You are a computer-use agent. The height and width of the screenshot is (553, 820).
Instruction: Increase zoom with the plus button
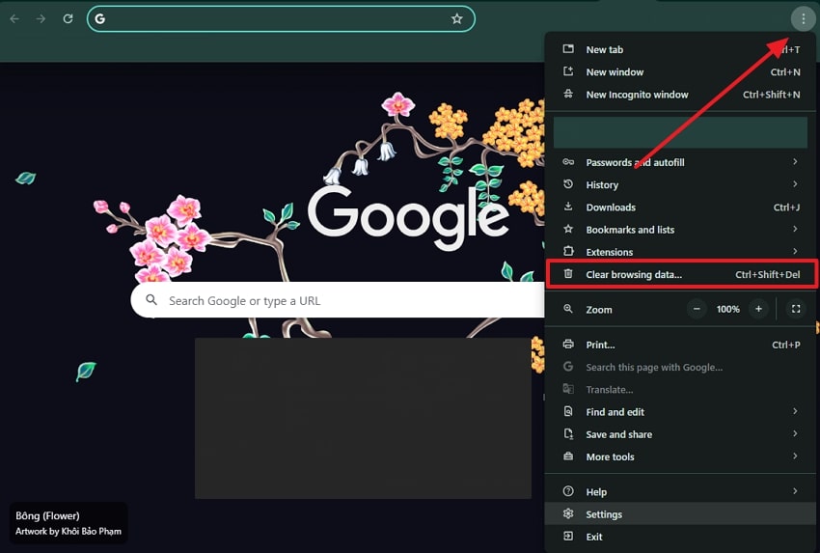tap(758, 309)
